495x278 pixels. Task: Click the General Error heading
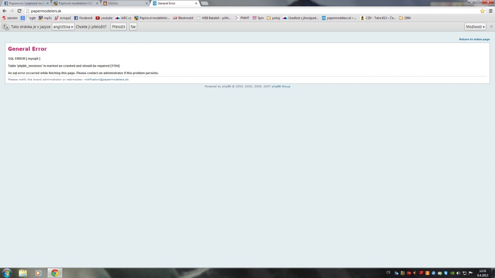27,49
